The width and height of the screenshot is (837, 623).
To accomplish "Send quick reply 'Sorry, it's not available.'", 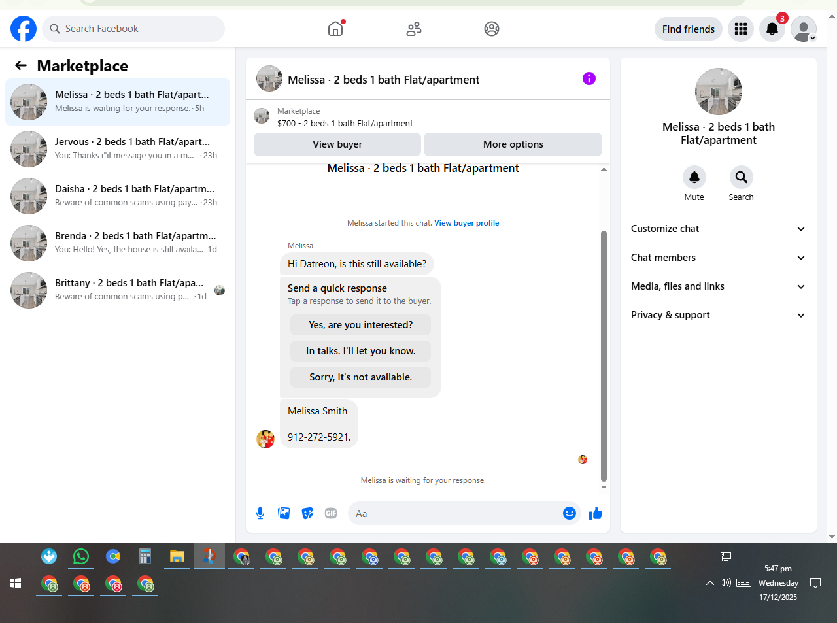I will pyautogui.click(x=361, y=377).
